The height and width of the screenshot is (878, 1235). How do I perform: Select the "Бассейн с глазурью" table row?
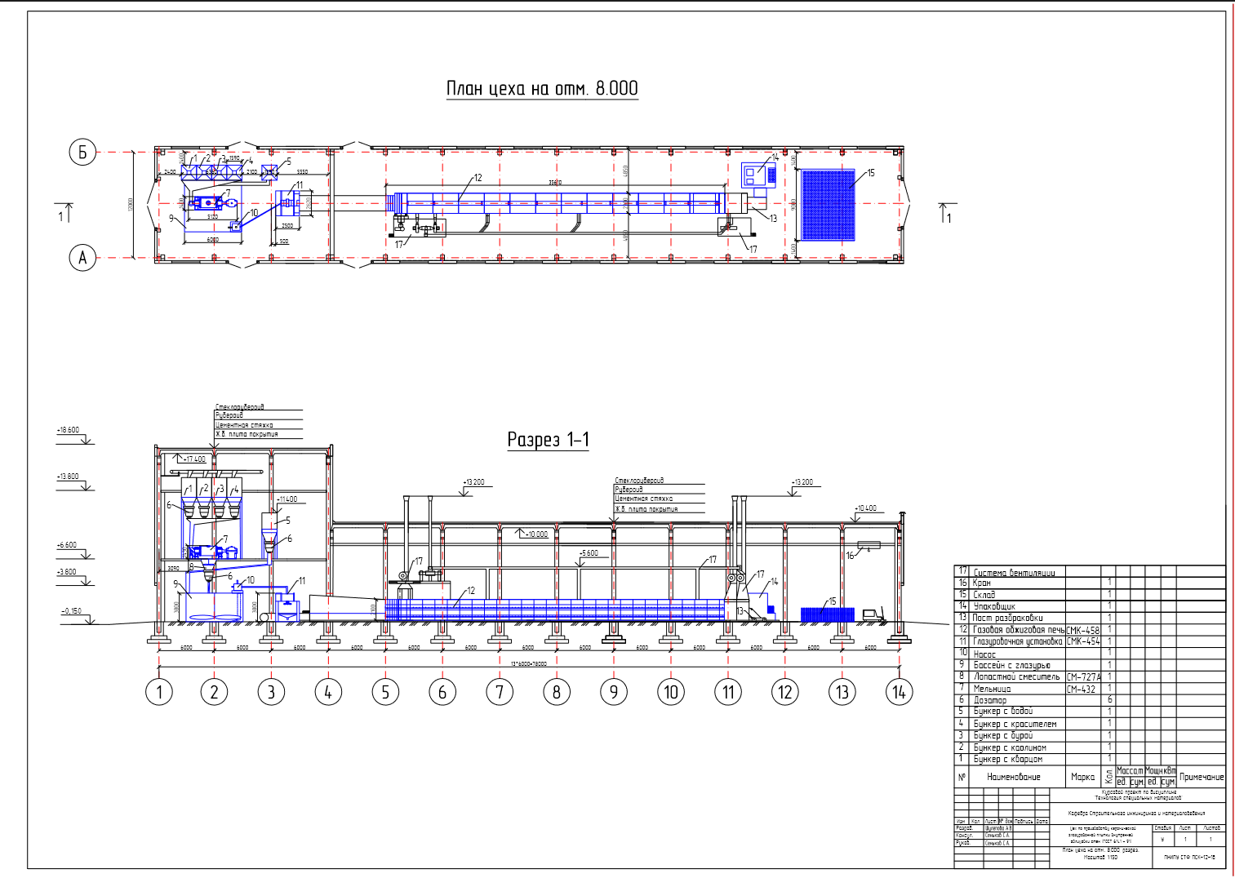point(1090,665)
